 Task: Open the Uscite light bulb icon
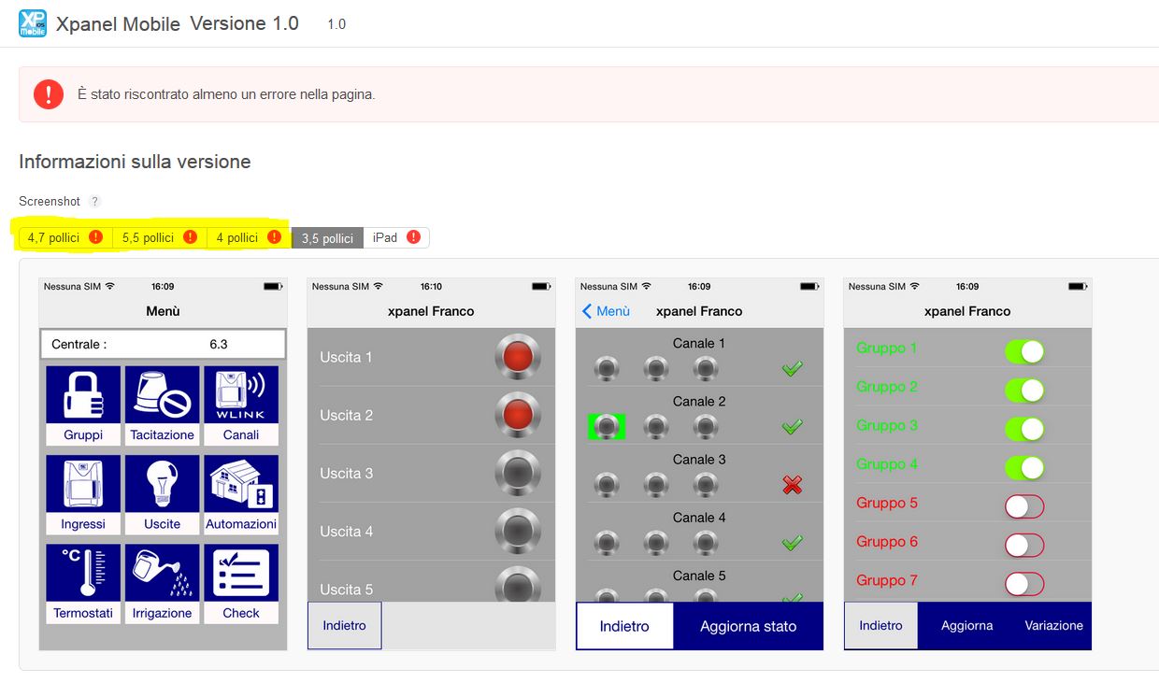tap(163, 485)
